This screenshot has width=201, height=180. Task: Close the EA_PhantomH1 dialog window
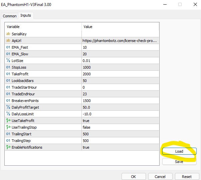click(x=195, y=4)
